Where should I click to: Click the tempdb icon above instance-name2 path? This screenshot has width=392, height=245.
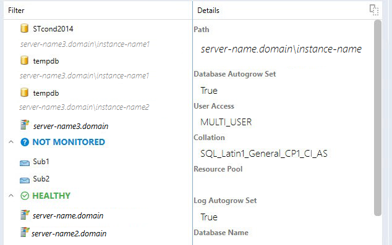tap(24, 93)
